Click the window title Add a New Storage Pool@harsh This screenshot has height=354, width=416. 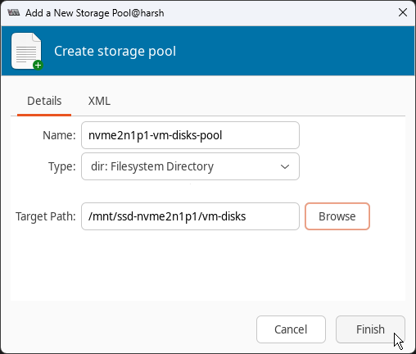[95, 13]
